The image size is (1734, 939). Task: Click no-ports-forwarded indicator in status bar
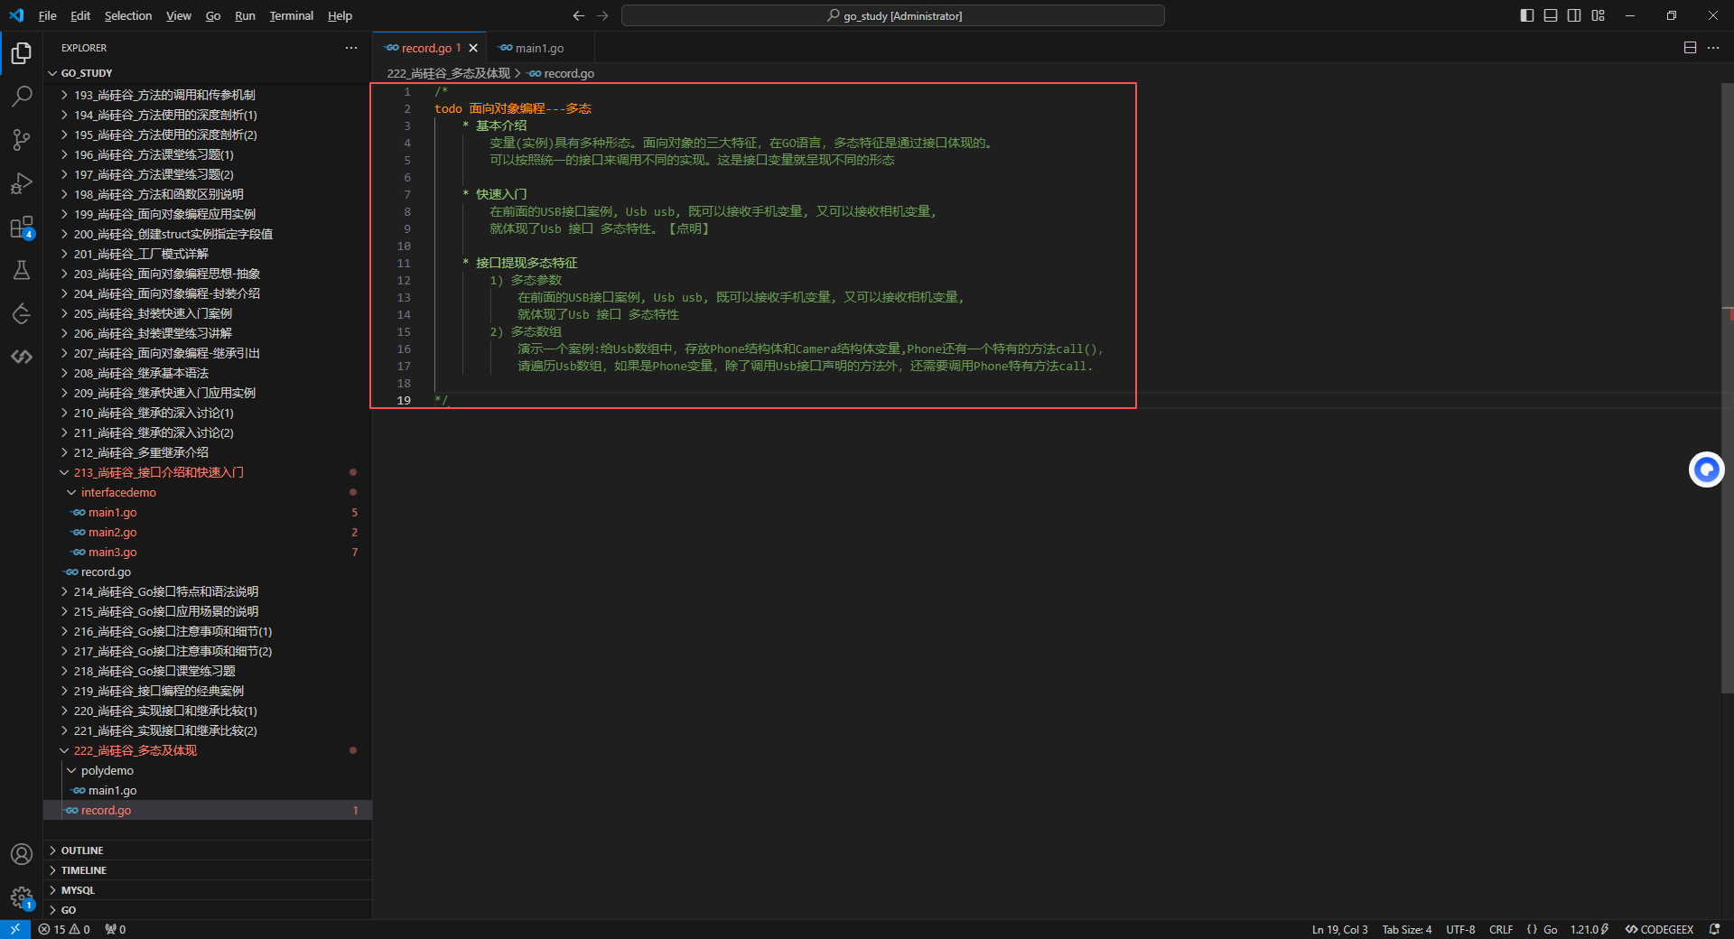[x=115, y=929]
